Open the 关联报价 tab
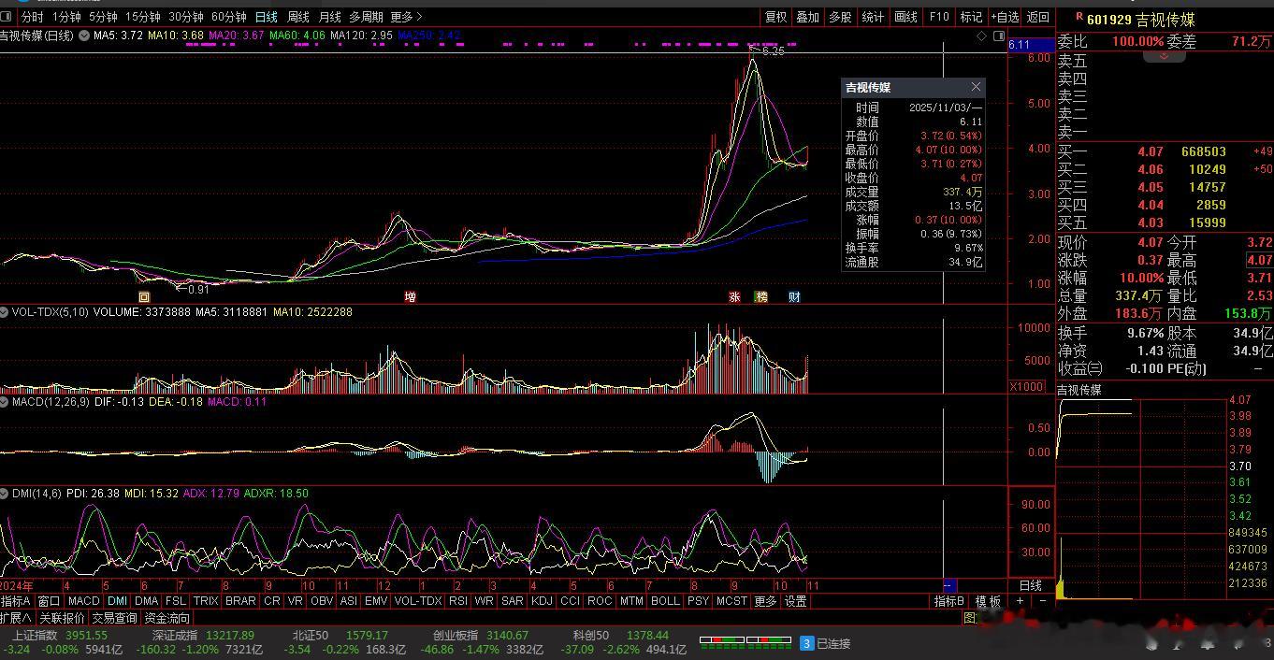Image resolution: width=1274 pixels, height=660 pixels. (x=62, y=618)
